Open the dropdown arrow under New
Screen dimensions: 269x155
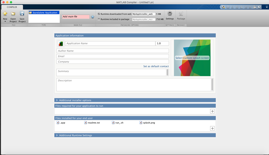click(x=5, y=21)
